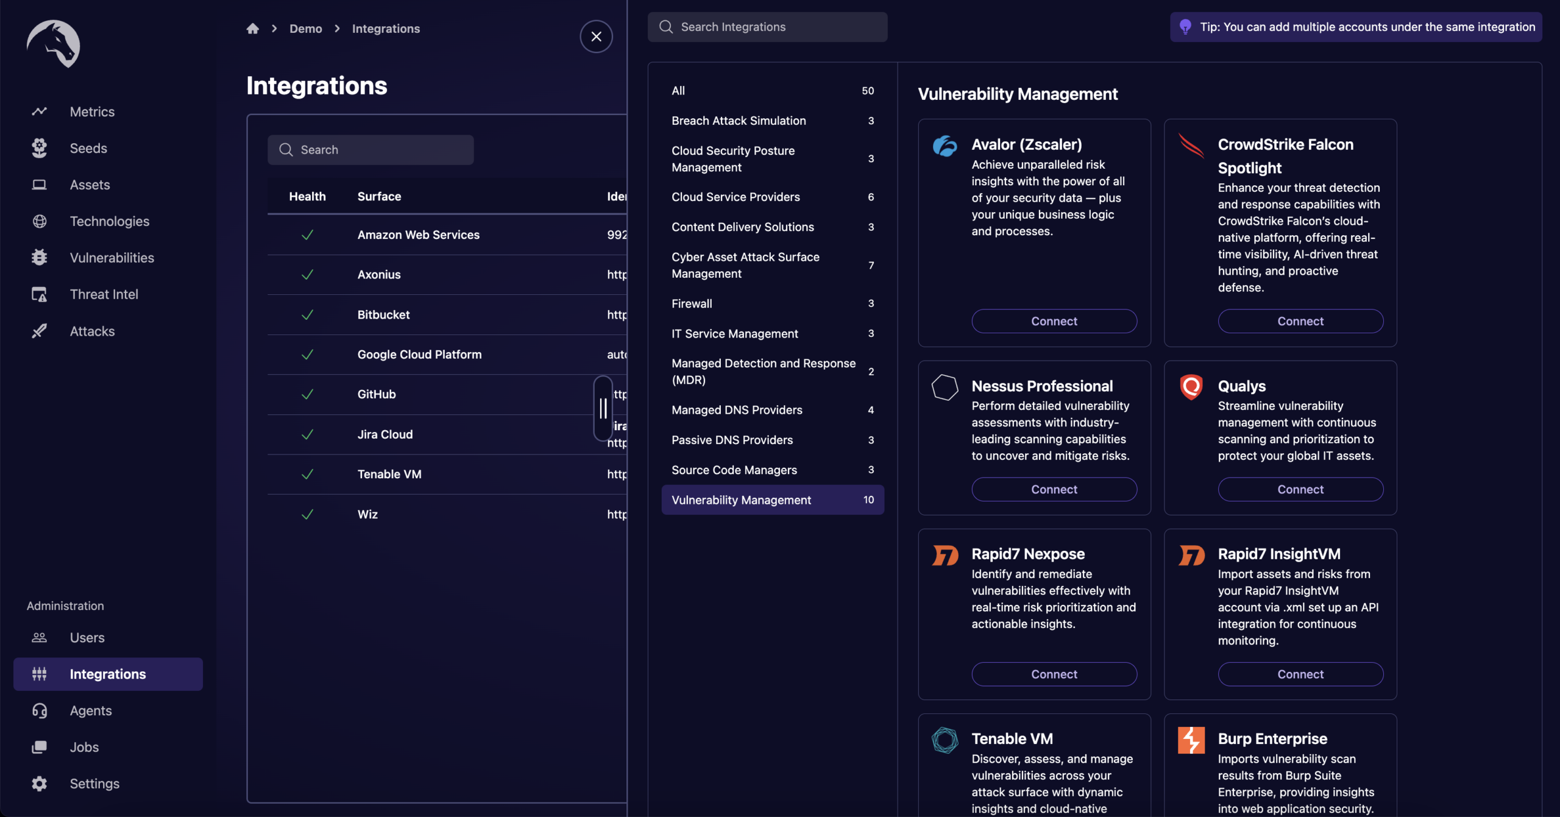Open Integrations in the sidebar
This screenshot has width=1560, height=817.
pyautogui.click(x=108, y=674)
